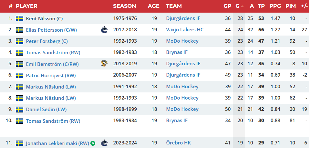Toggle sort direction arrow on G column
The width and height of the screenshot is (310, 148).
pyautogui.click(x=242, y=6)
